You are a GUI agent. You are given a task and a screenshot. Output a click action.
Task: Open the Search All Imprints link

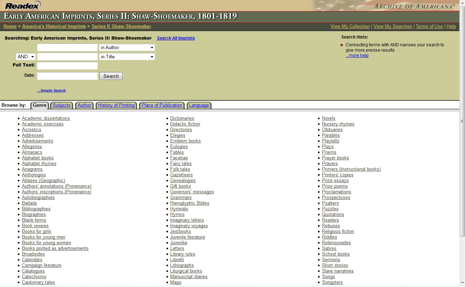coord(176,38)
